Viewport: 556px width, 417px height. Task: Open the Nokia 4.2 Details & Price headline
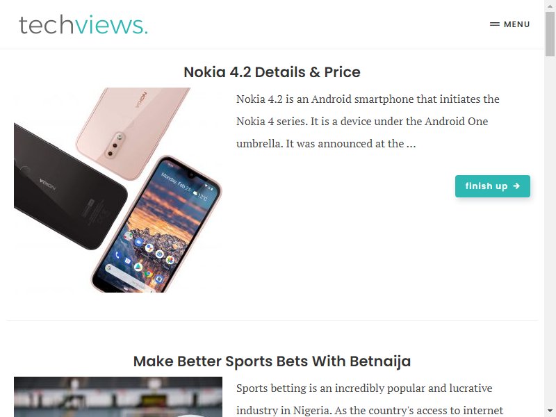point(272,72)
